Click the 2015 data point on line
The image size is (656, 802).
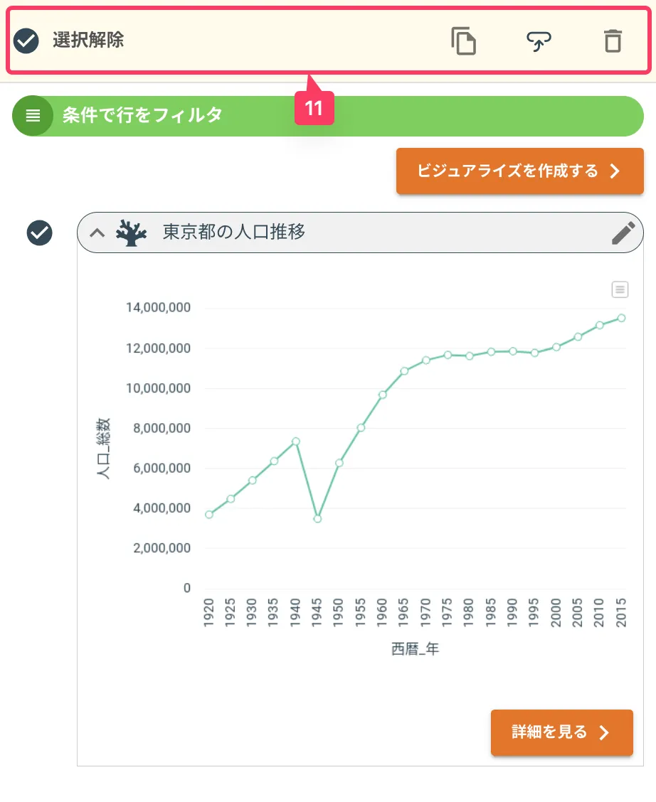pyautogui.click(x=621, y=318)
